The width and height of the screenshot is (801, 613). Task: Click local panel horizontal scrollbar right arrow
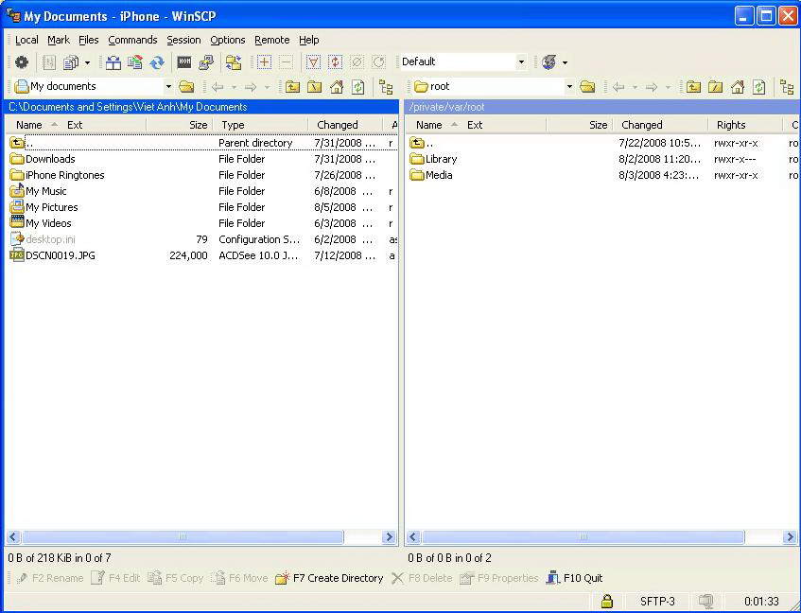click(390, 537)
